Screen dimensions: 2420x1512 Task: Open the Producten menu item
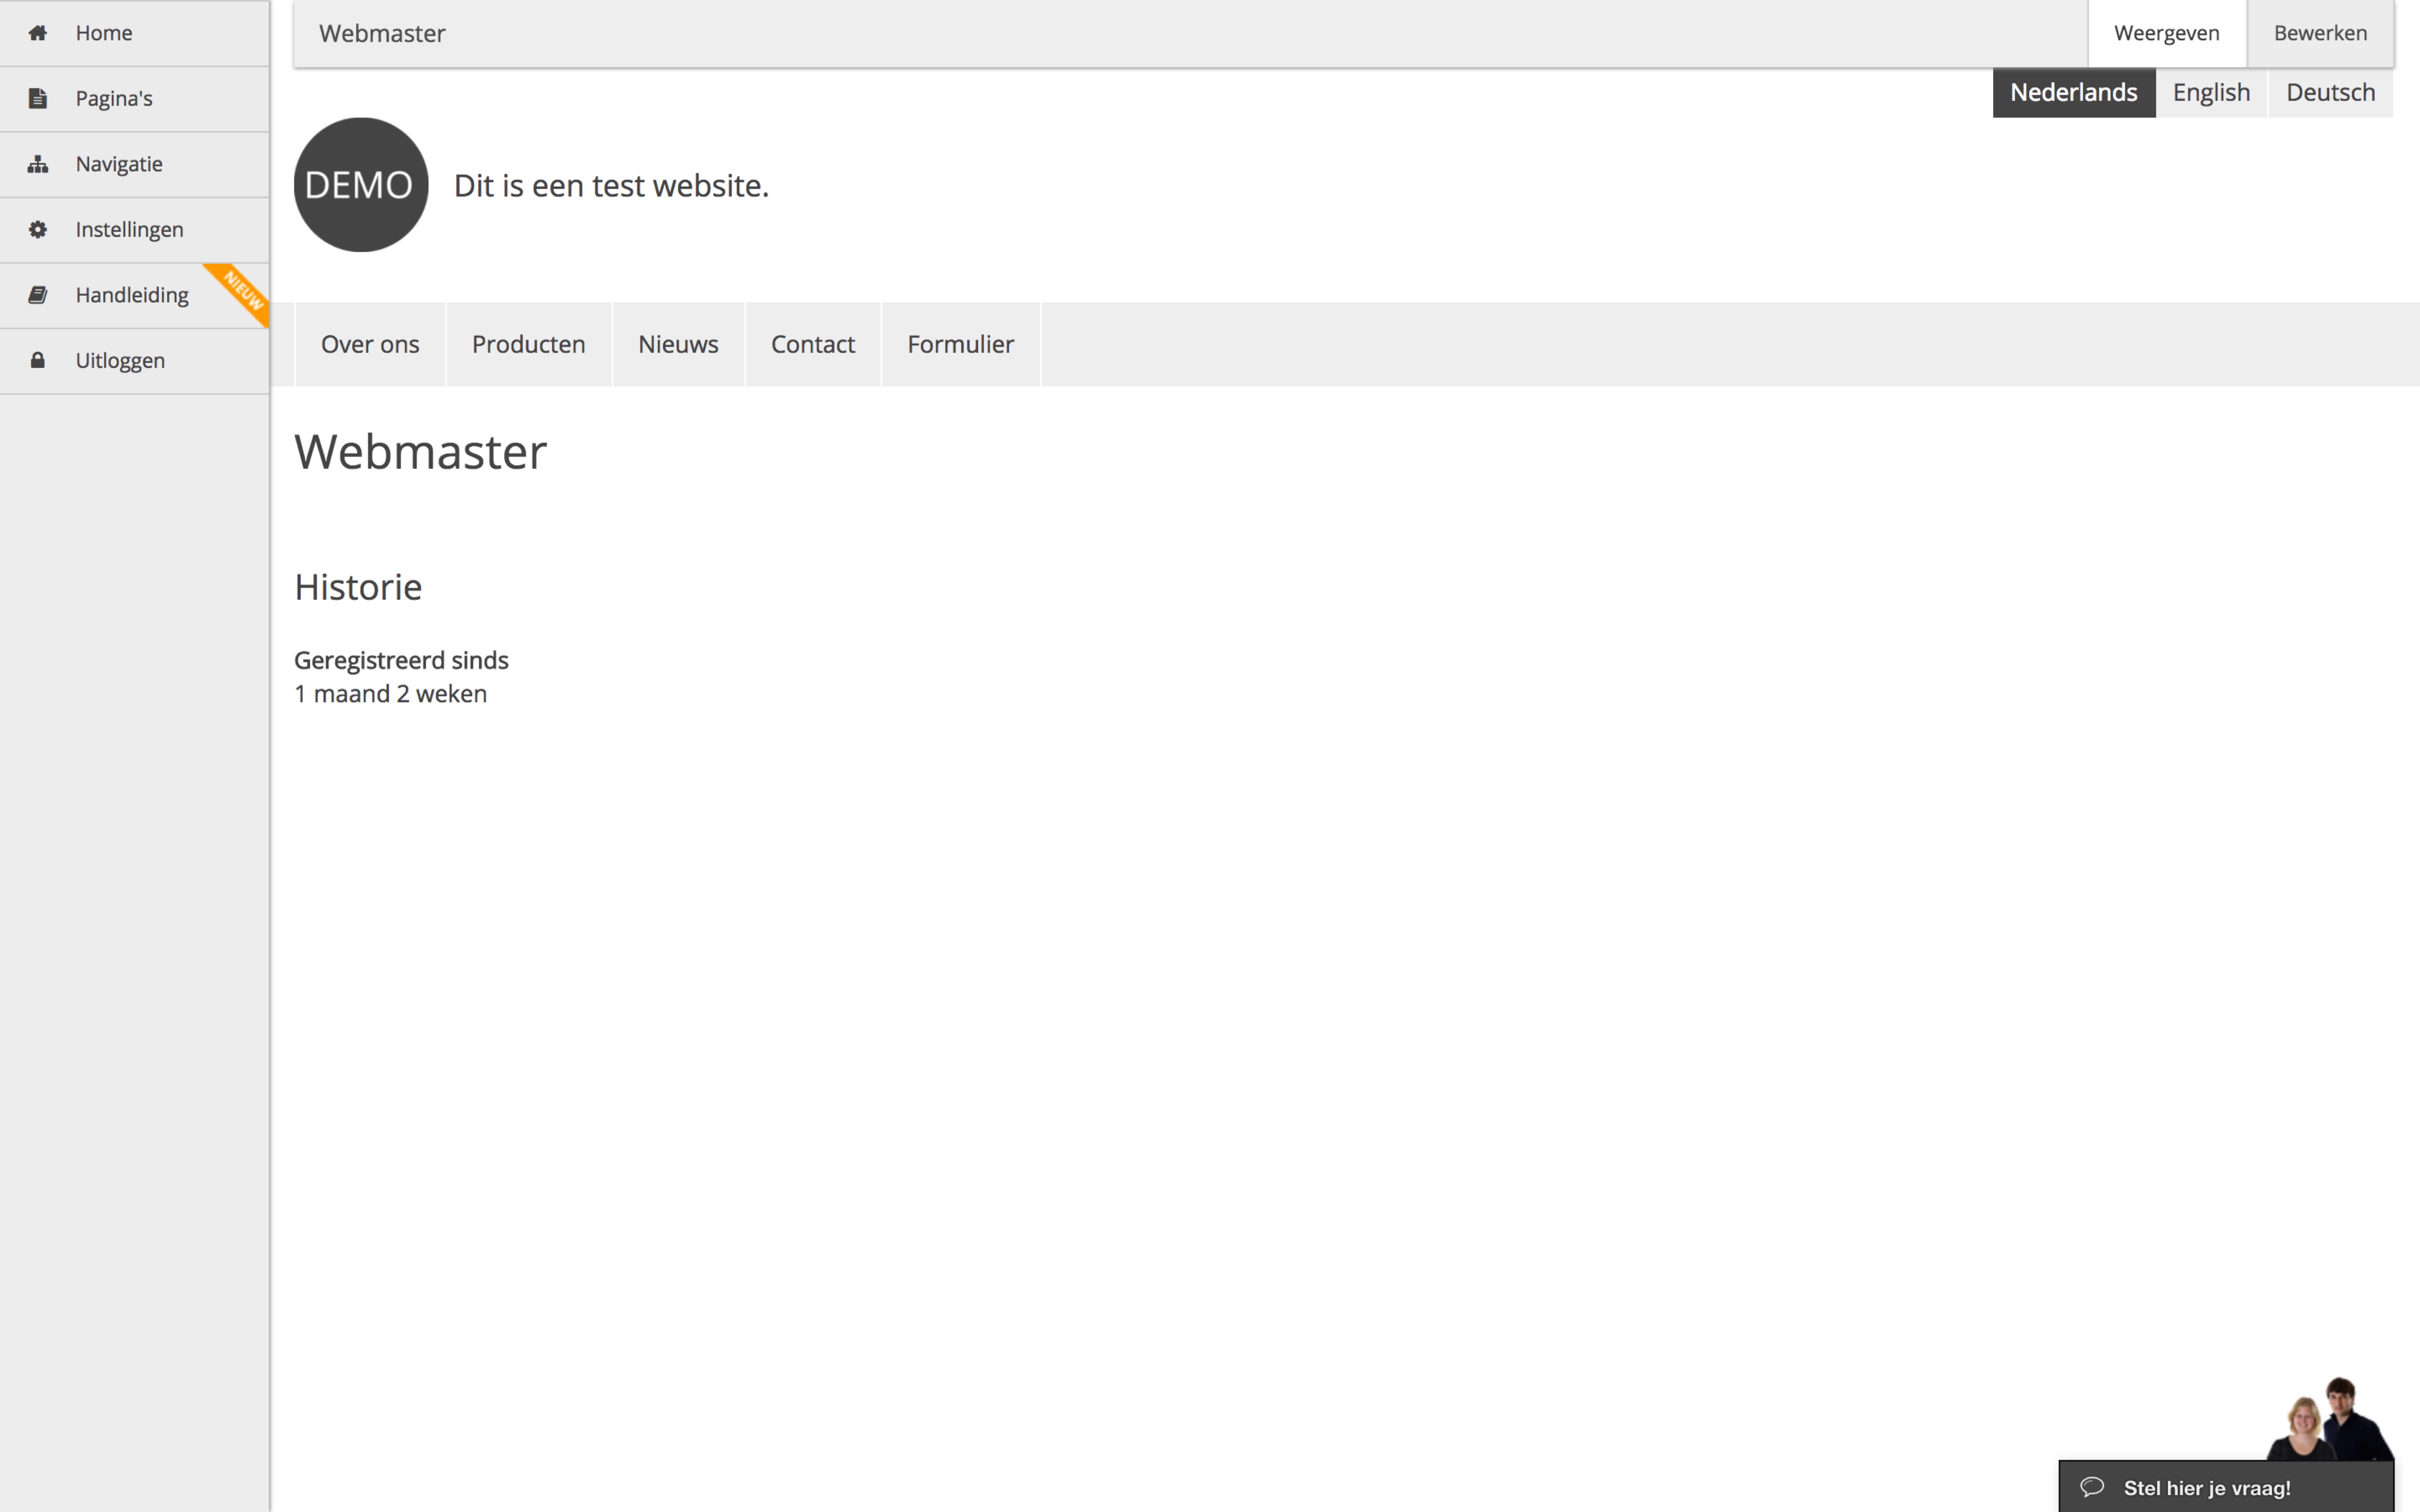[x=528, y=344]
